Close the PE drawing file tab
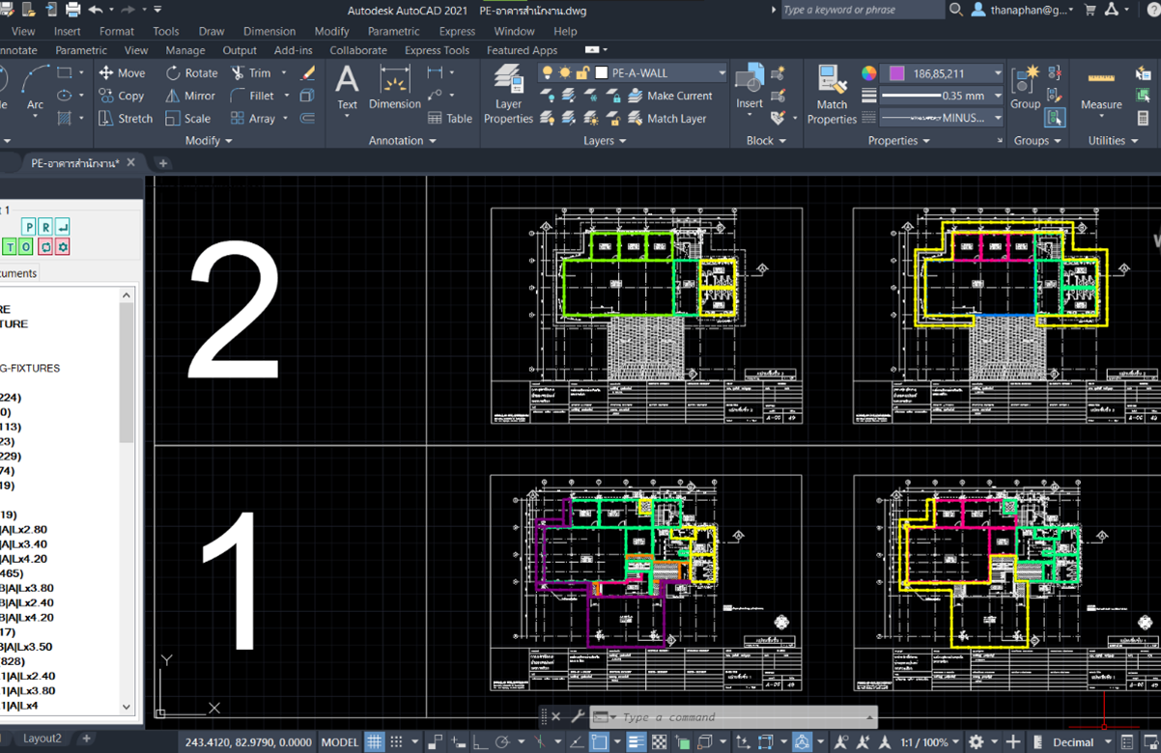Viewport: 1161px width, 753px height. 131,162
